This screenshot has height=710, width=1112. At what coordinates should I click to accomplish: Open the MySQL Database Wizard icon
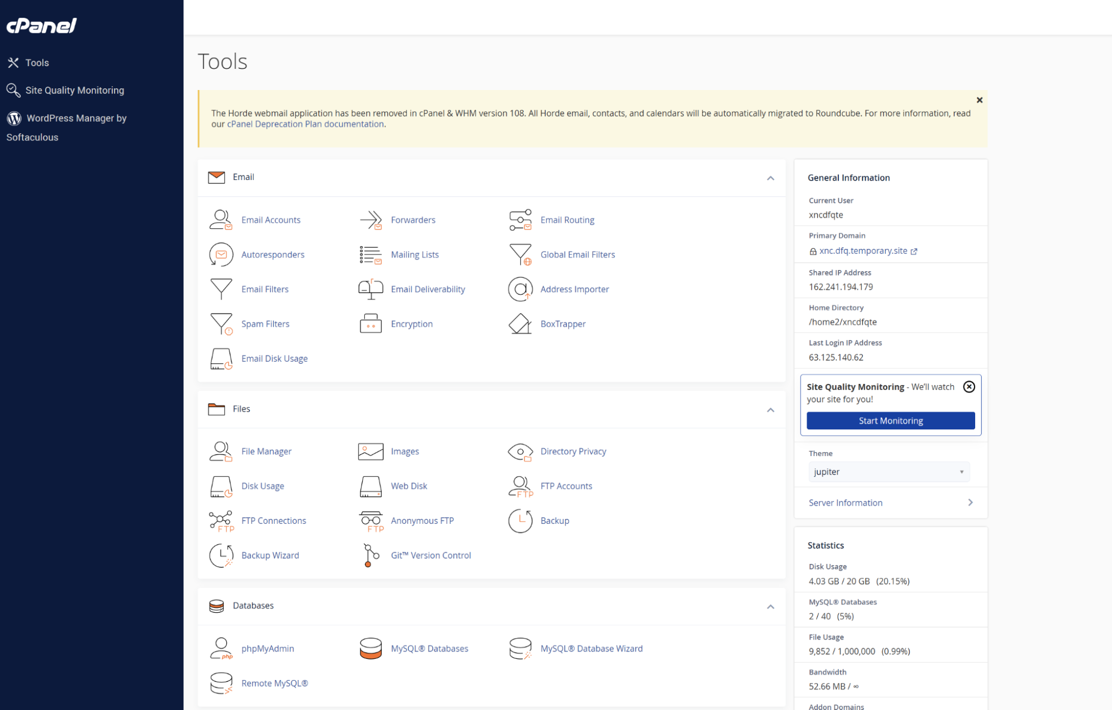(x=520, y=648)
